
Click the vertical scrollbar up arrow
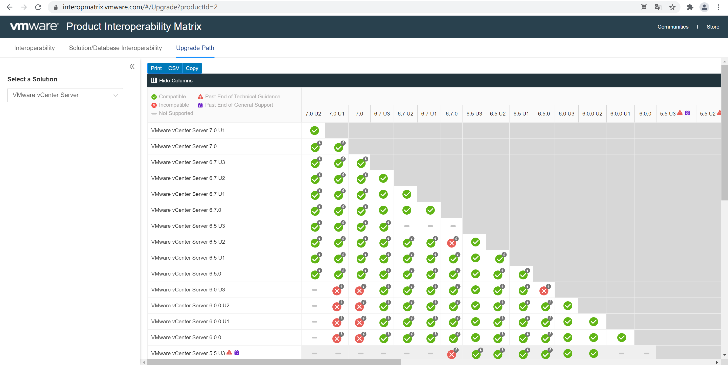coord(724,61)
